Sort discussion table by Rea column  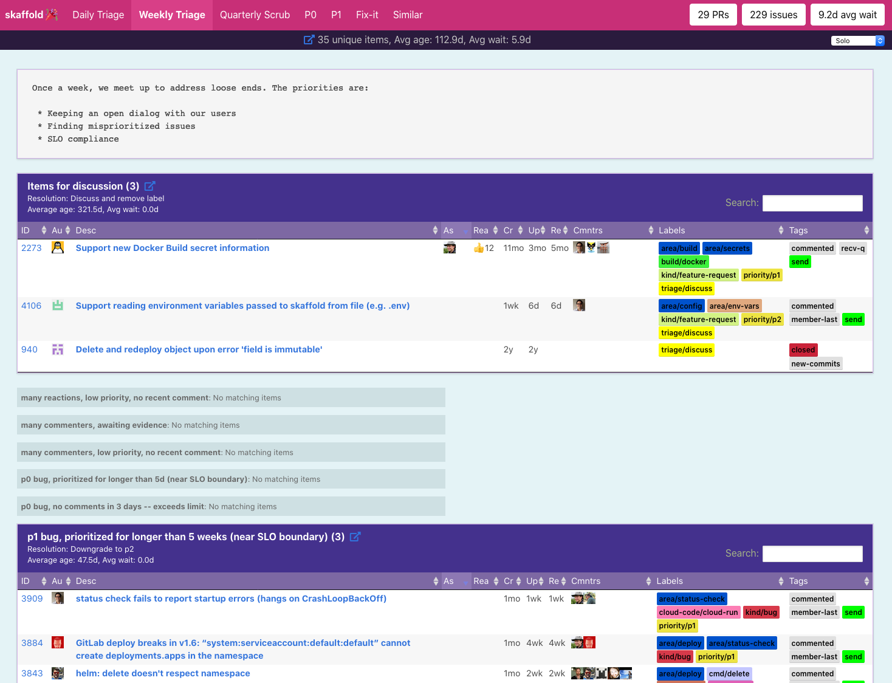(485, 230)
